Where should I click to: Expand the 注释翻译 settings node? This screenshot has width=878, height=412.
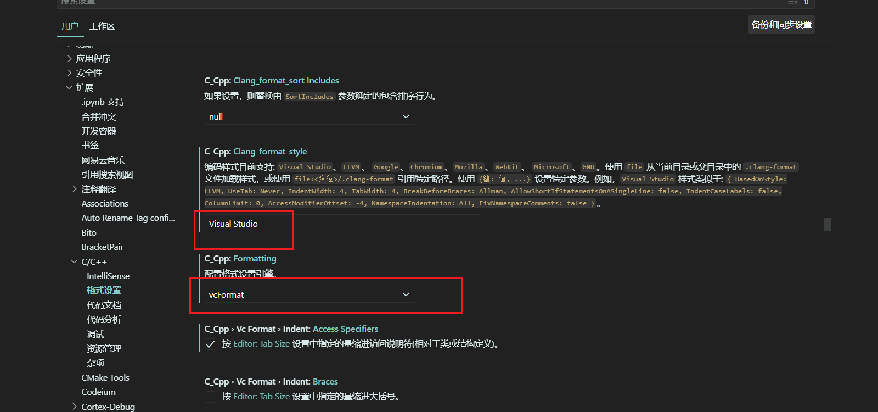75,189
